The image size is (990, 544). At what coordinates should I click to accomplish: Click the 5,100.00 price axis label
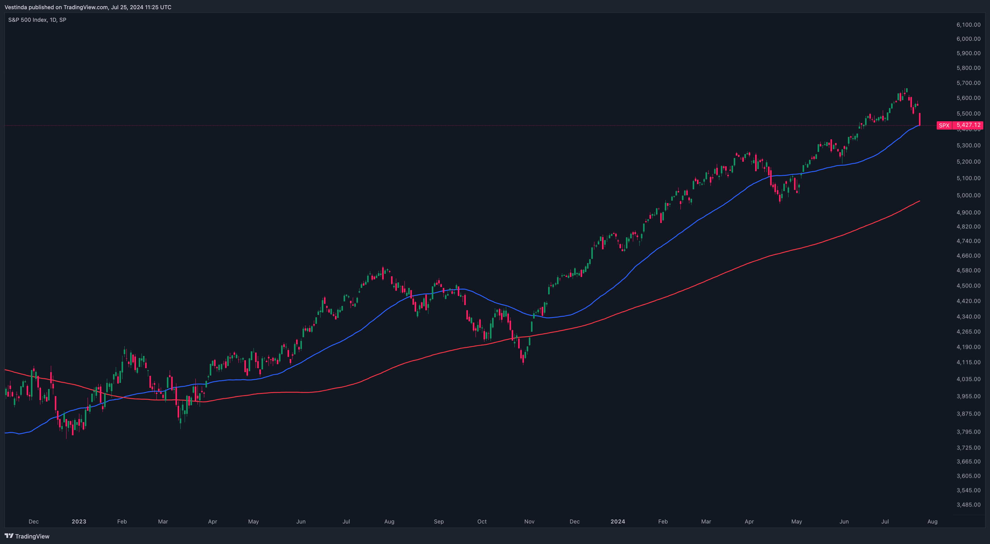(968, 178)
